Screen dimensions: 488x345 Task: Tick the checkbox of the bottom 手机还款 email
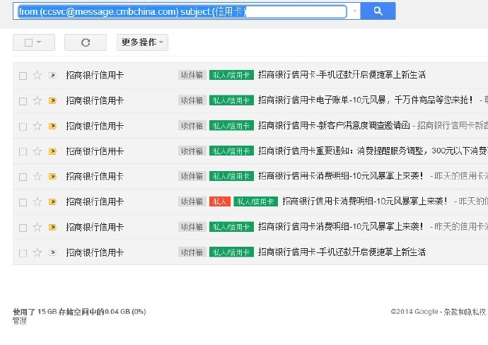(x=23, y=253)
